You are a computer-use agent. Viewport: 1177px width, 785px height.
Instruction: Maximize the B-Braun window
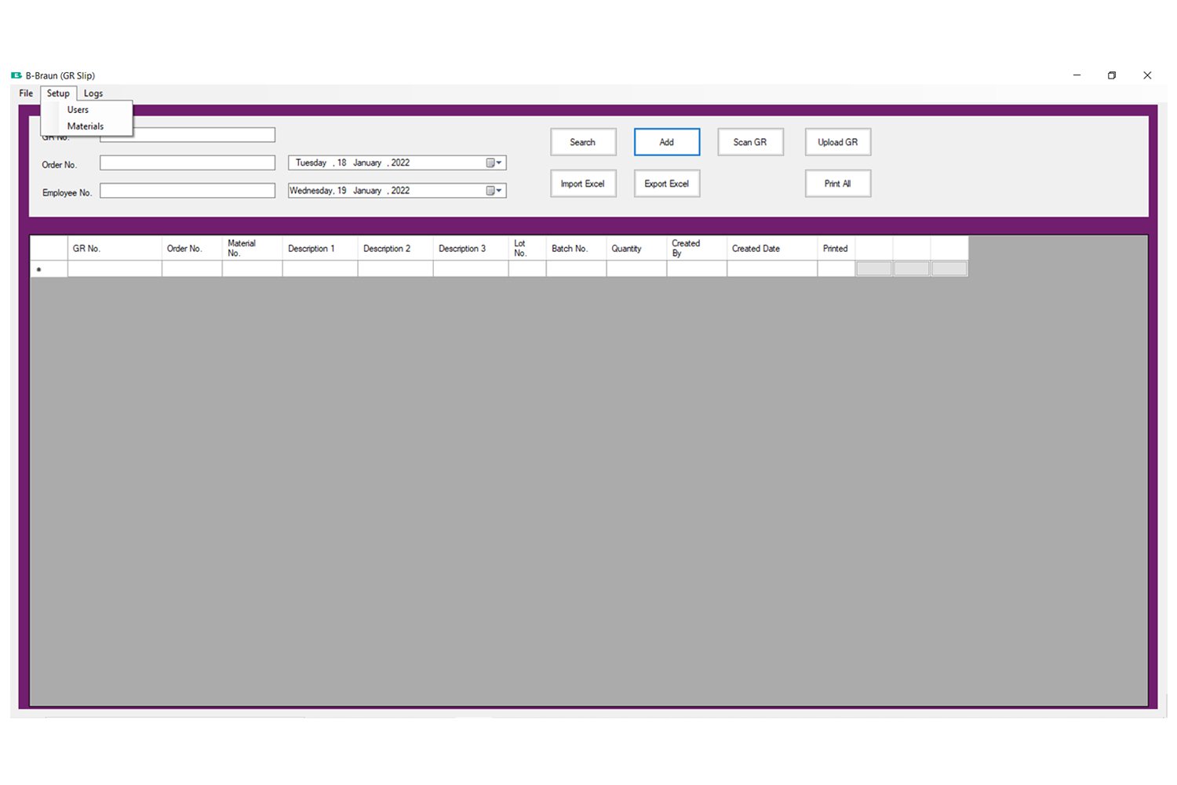point(1112,75)
